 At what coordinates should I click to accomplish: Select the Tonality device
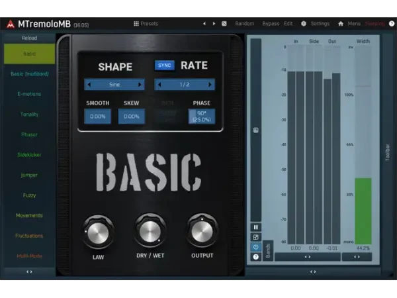click(x=29, y=115)
